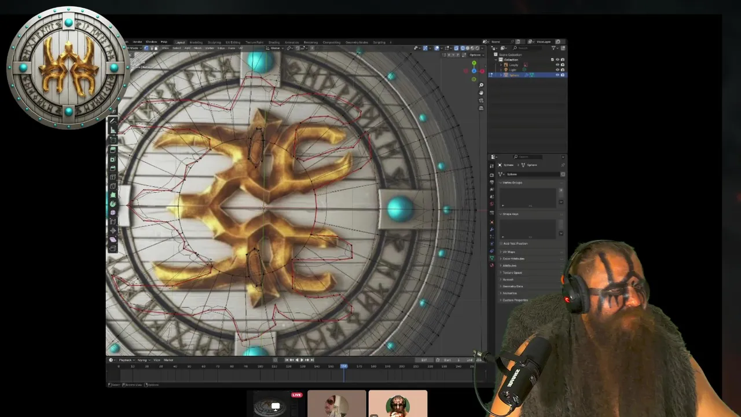Click the zoom magnifier viewport navigation icon
Viewport: 741px width, 417px height.
coord(481,85)
